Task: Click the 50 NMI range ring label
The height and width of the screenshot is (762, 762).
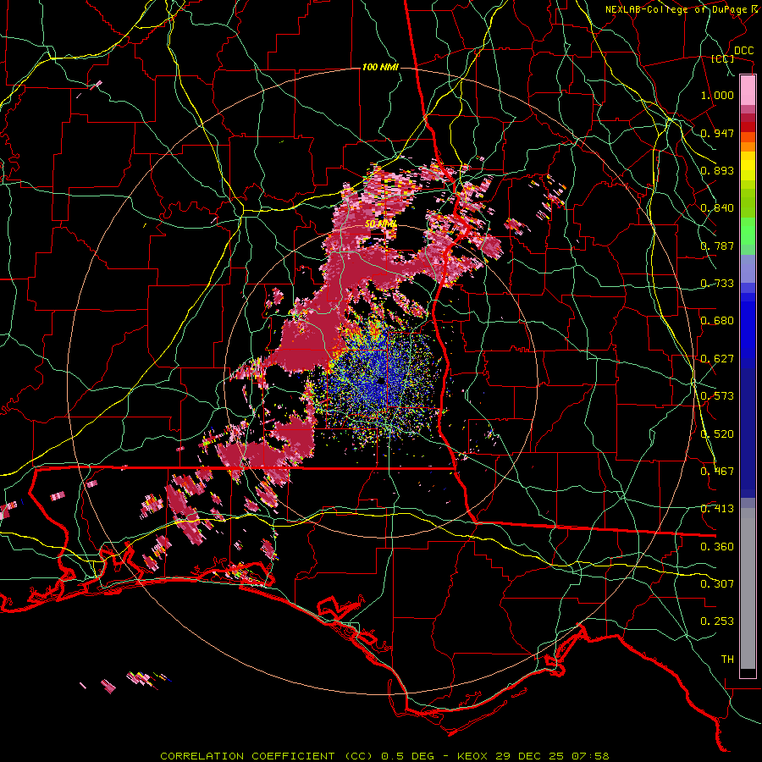Action: click(x=381, y=224)
